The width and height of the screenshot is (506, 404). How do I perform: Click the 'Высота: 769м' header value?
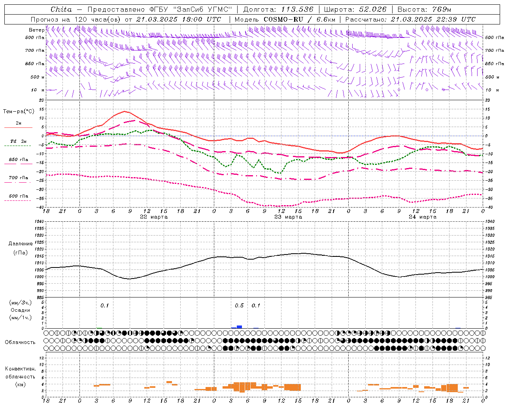pyautogui.click(x=424, y=9)
